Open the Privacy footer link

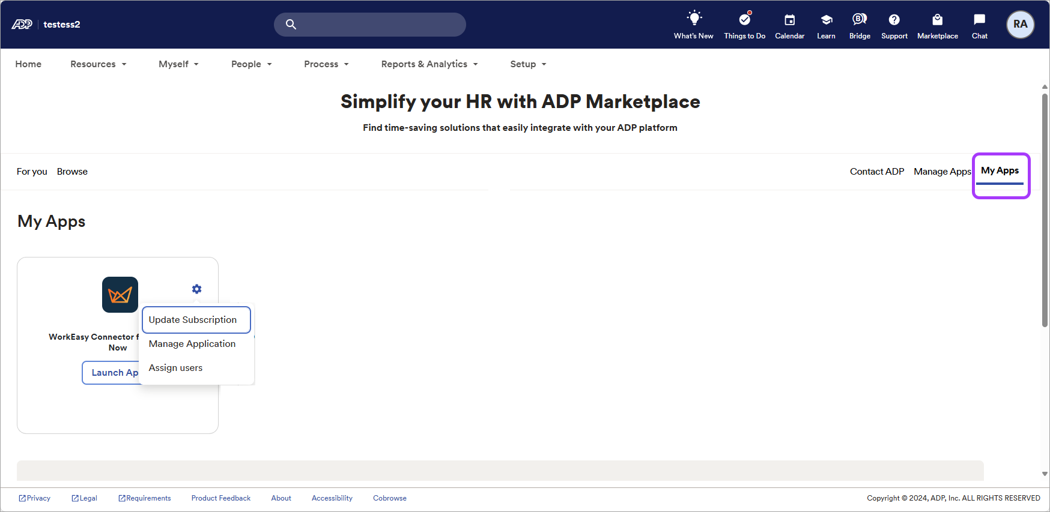tap(35, 498)
